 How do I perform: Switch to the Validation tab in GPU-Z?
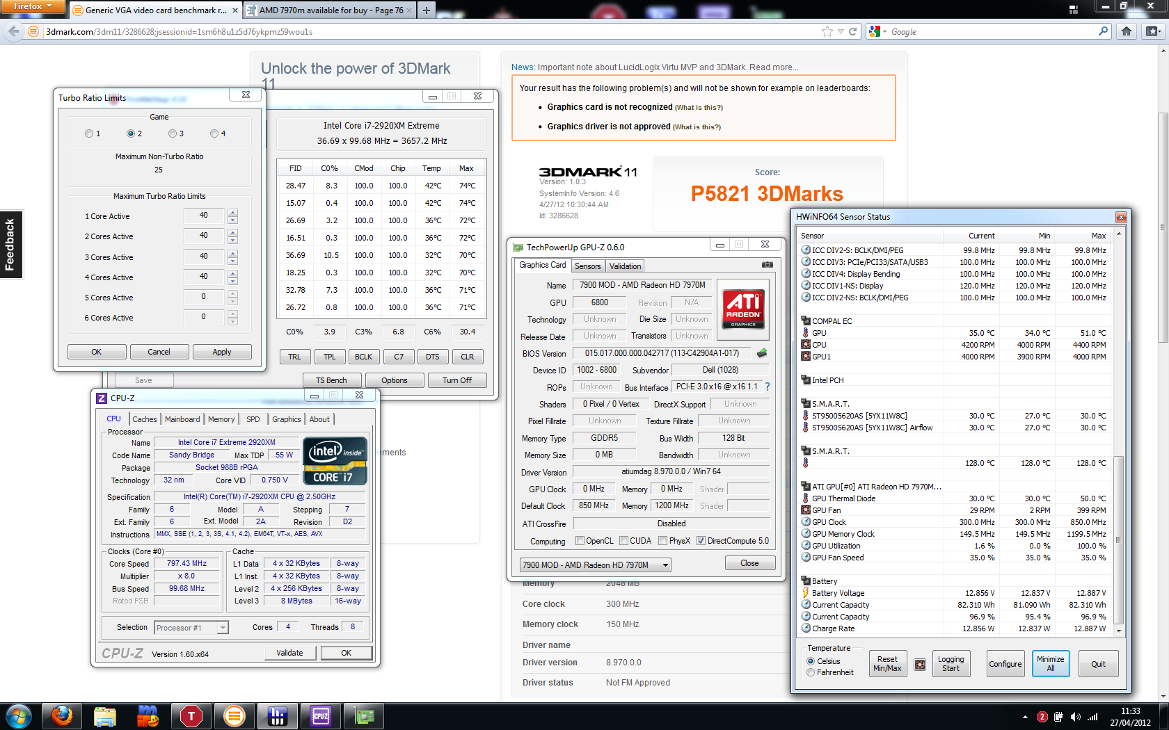[x=625, y=266]
